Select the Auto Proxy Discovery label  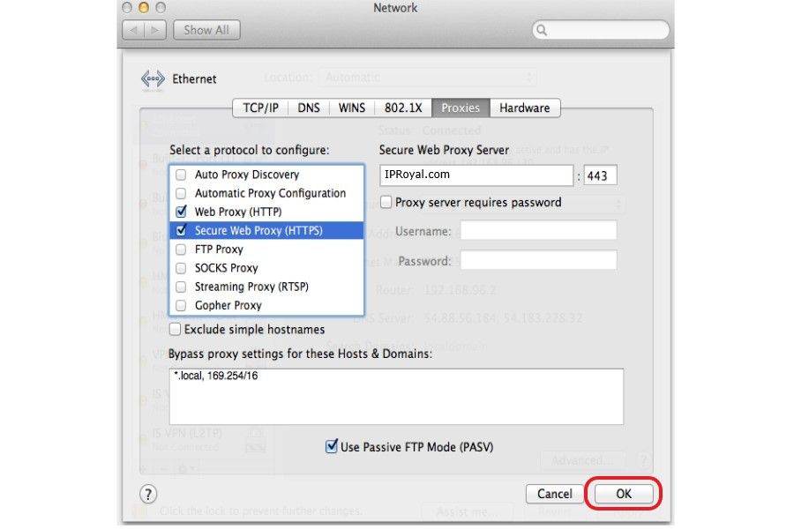point(247,175)
